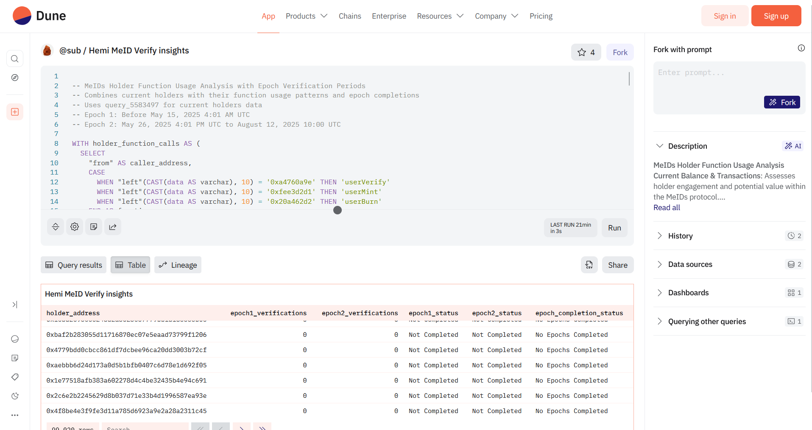Click Read all in the description

click(667, 208)
